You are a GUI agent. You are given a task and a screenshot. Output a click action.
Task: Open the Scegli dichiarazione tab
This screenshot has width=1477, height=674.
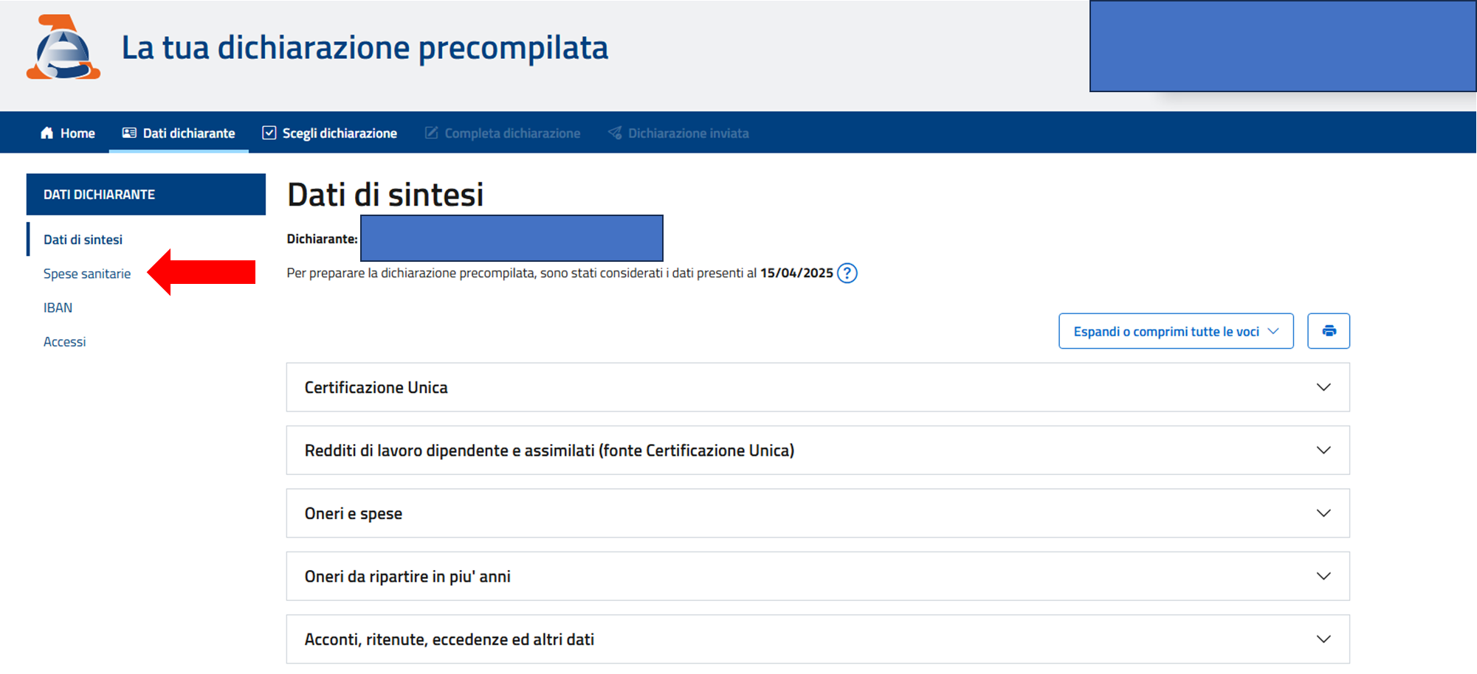pos(340,133)
